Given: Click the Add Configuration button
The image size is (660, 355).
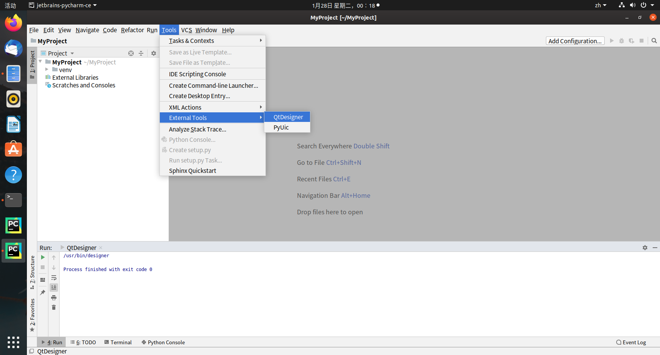Looking at the screenshot, I should coord(575,41).
